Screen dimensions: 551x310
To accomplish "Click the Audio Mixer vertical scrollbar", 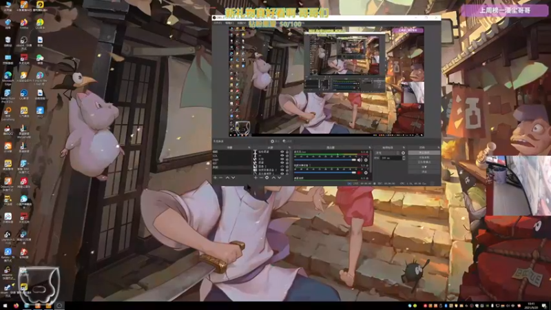I will [x=371, y=161].
